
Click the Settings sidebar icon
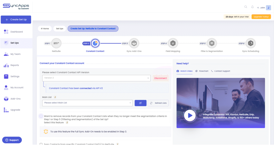(6, 76)
